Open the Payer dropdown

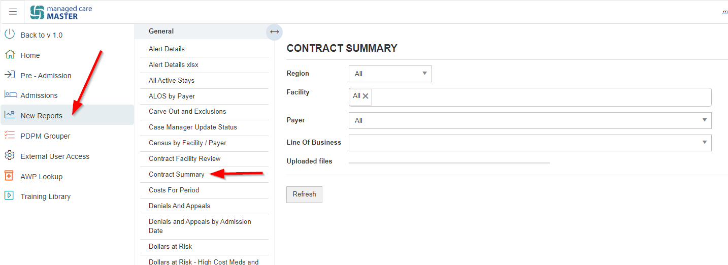pyautogui.click(x=530, y=120)
